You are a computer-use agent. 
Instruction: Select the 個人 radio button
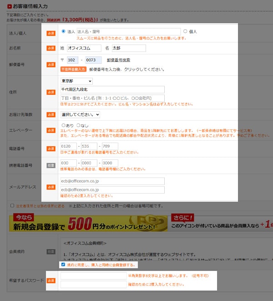185,31
